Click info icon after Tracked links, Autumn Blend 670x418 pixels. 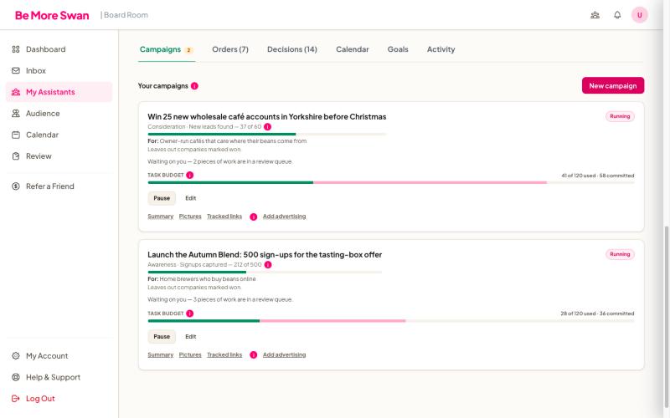254,354
